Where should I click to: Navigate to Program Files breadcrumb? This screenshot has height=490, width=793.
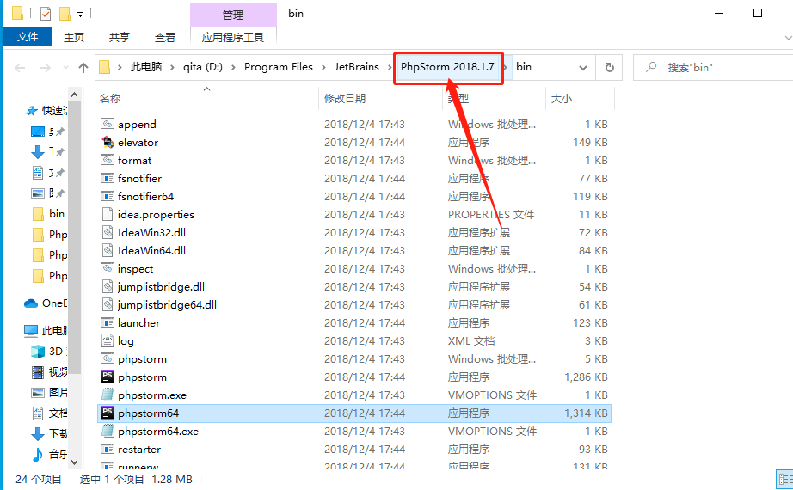click(278, 67)
